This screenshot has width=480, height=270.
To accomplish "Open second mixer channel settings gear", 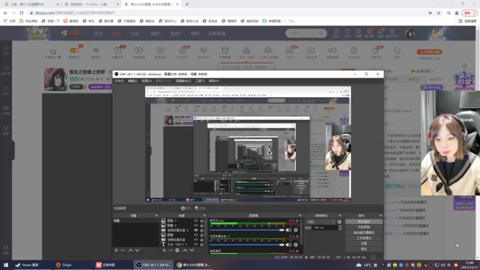I will point(296,245).
